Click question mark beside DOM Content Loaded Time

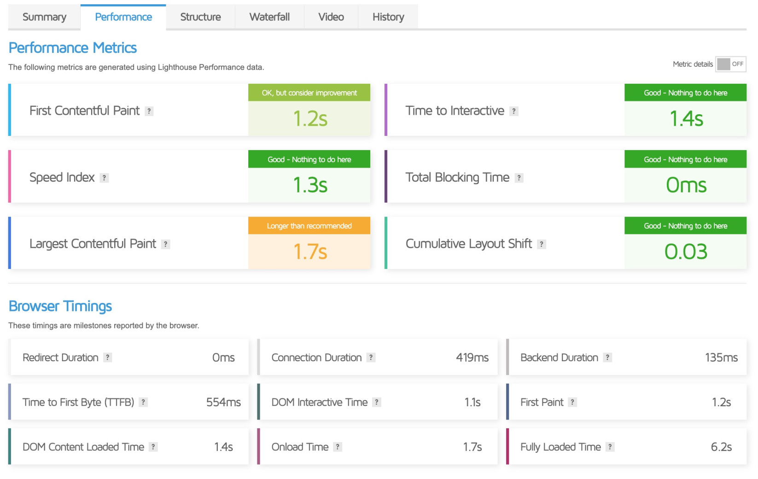click(x=153, y=447)
